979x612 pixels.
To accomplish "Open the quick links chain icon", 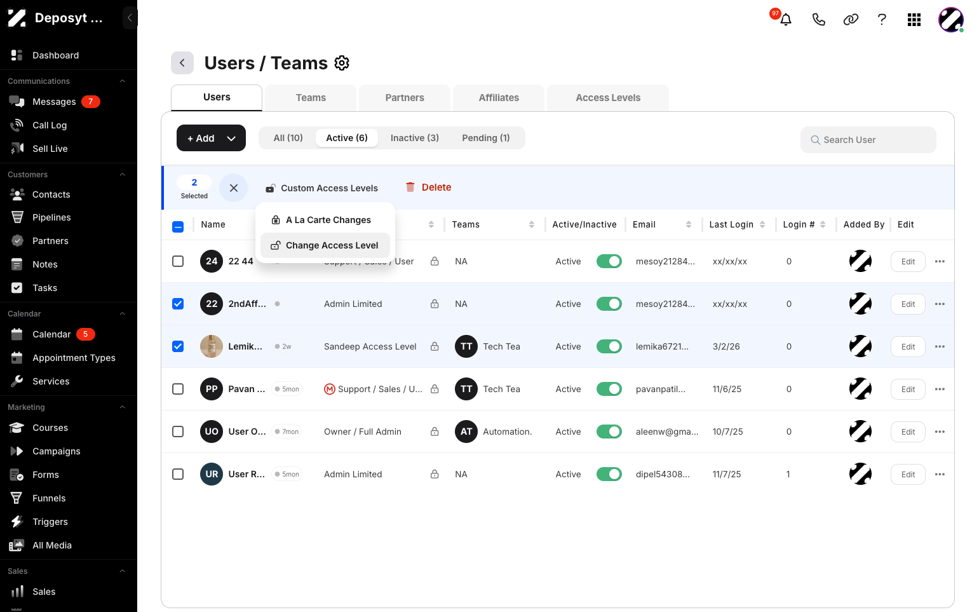I will pyautogui.click(x=851, y=20).
